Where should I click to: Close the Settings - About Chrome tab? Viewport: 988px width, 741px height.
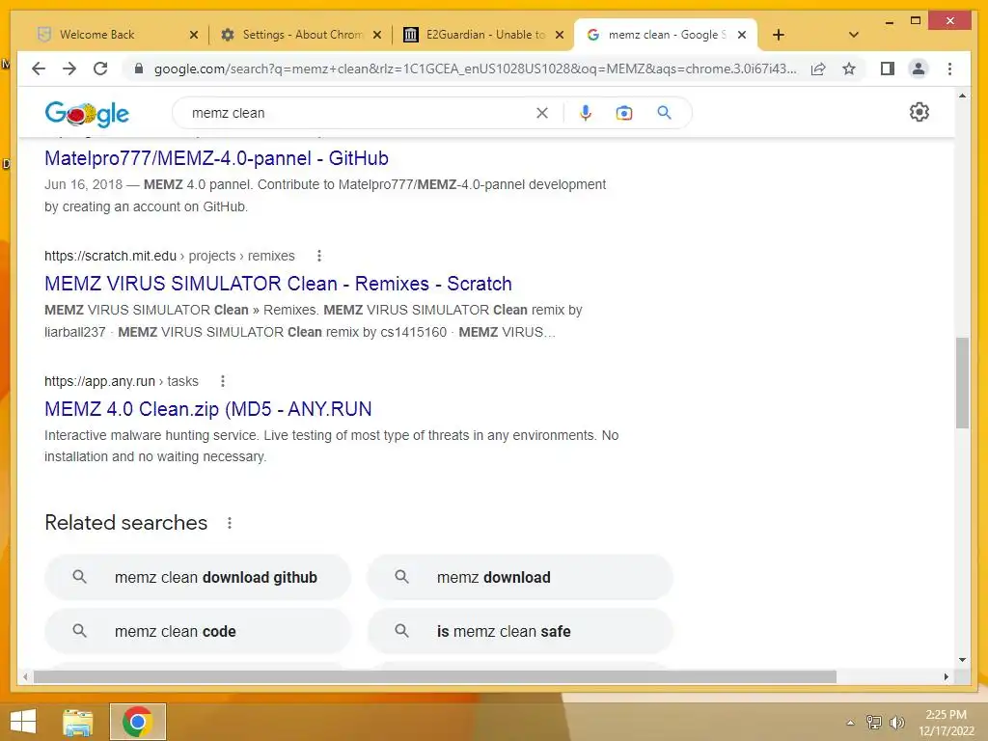377,35
